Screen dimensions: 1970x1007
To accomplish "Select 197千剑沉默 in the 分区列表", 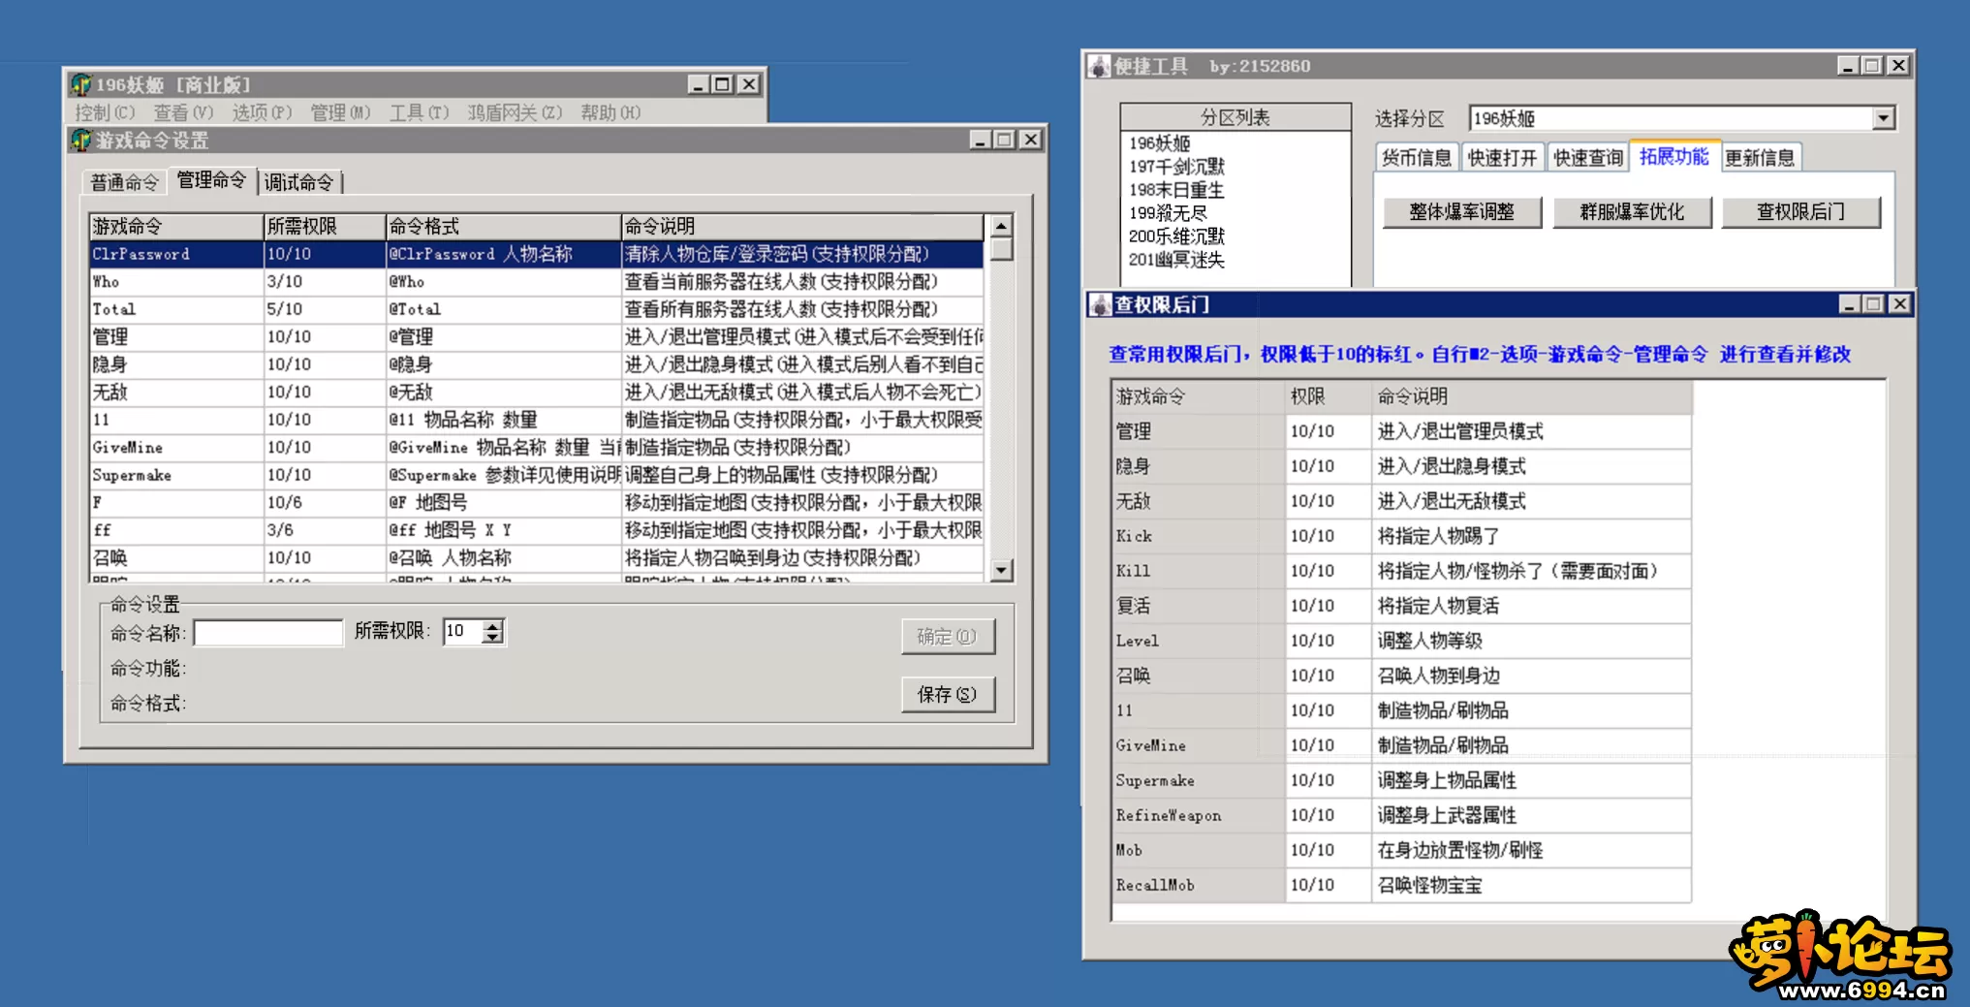I will point(1235,167).
